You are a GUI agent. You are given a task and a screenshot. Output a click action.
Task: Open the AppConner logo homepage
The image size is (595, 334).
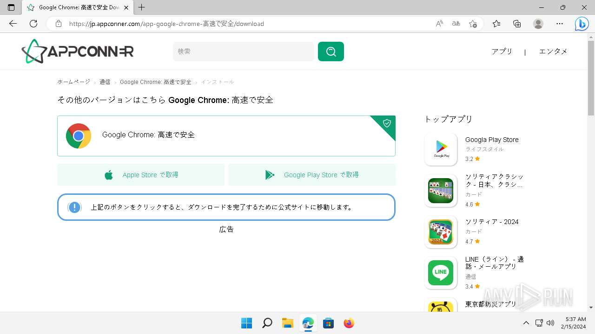(78, 51)
